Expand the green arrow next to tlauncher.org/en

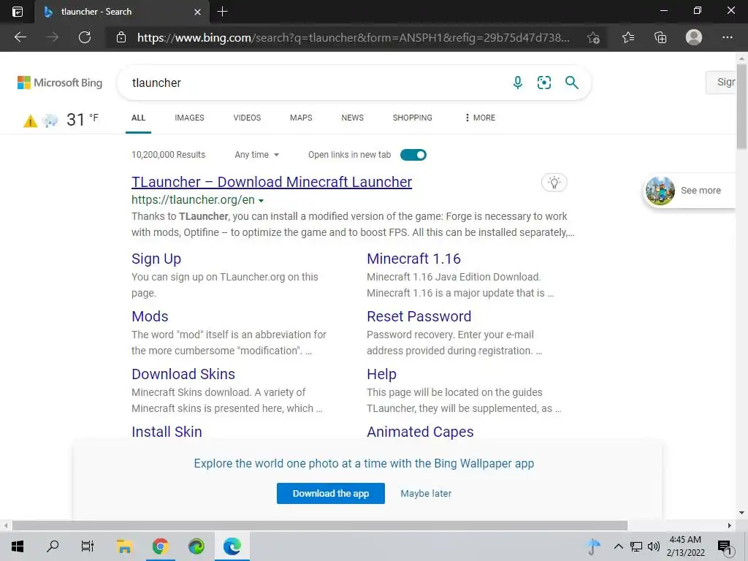pos(261,201)
